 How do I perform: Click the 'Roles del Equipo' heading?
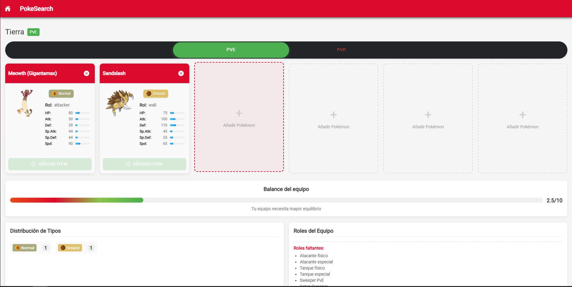313,231
